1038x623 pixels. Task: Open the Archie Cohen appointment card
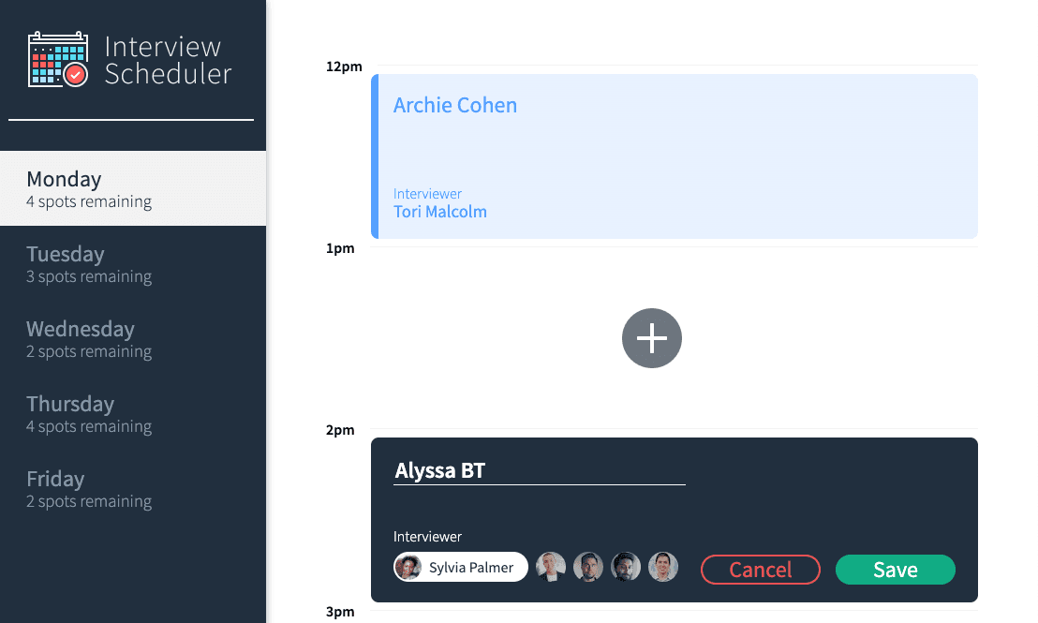674,156
